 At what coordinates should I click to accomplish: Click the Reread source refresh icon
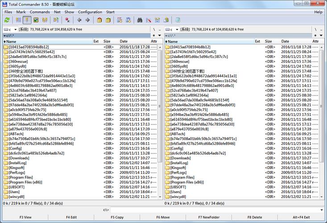click(7, 20)
